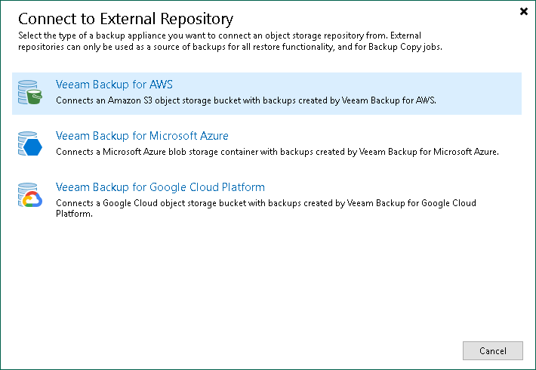This screenshot has height=370, width=536.
Task: Select the Veeam Backup for AWS title
Action: coord(114,85)
